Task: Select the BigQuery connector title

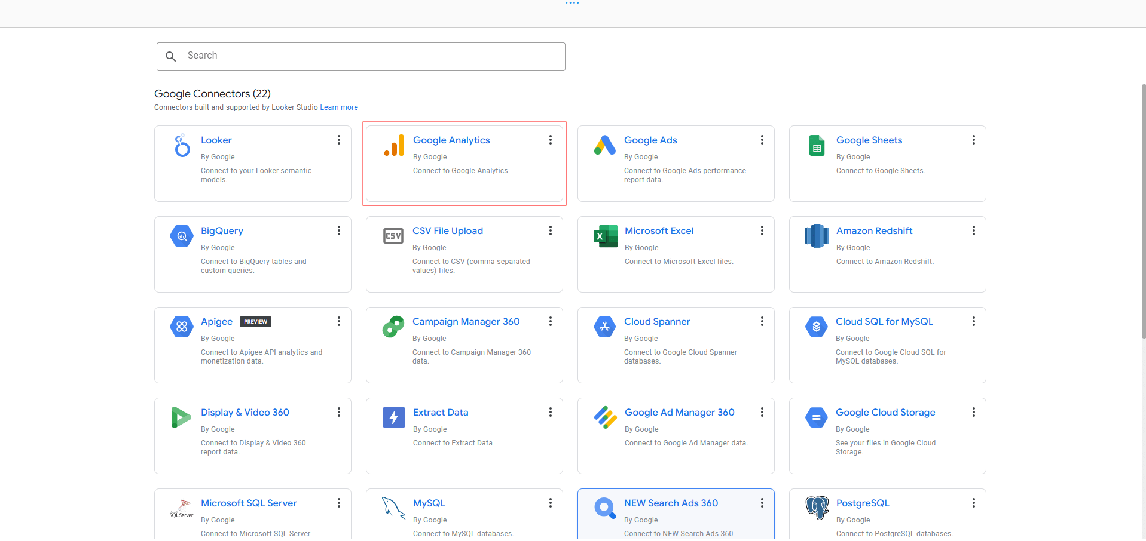Action: (x=222, y=230)
